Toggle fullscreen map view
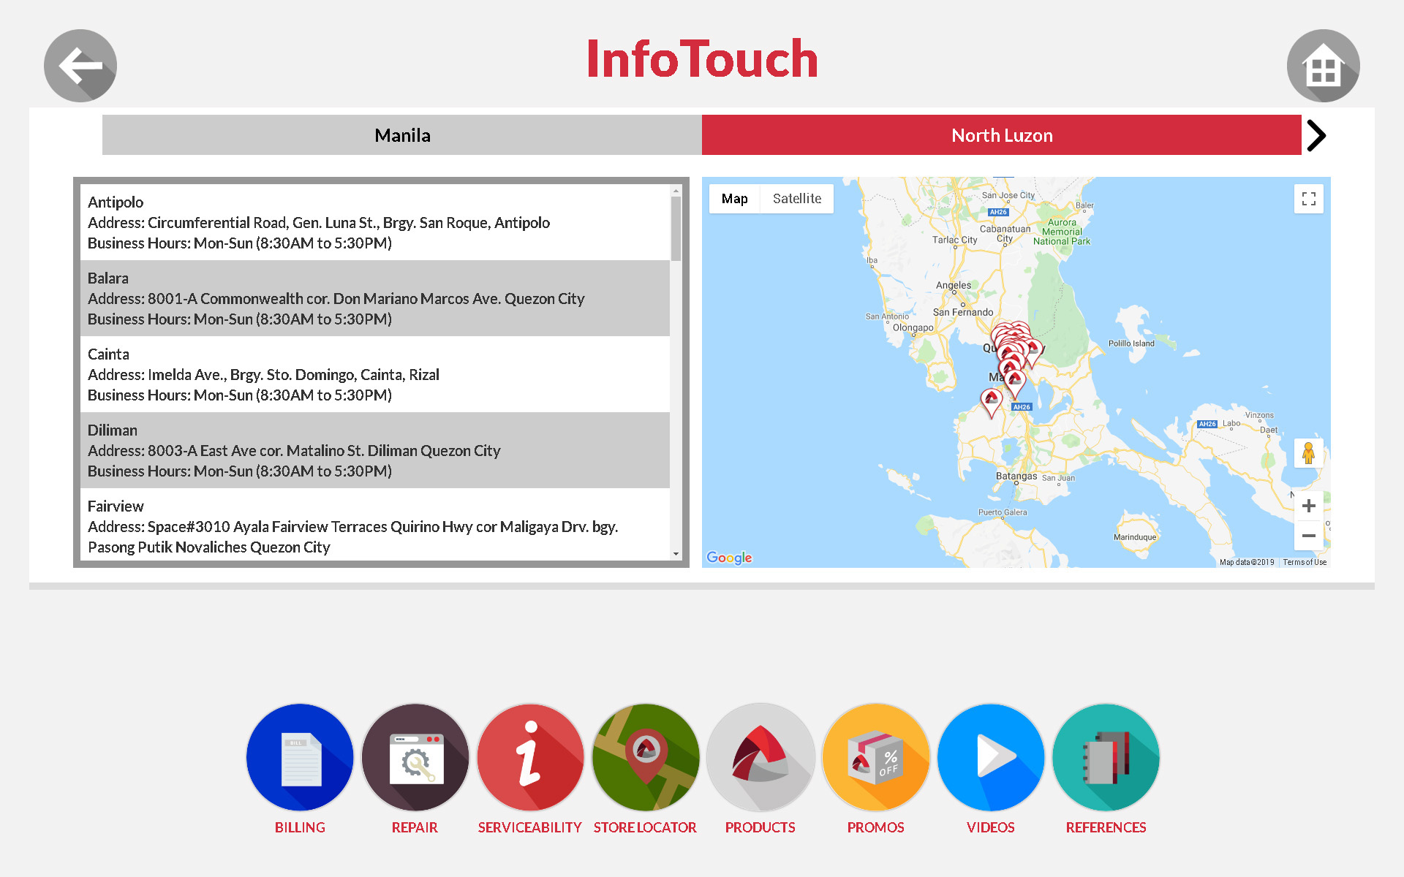Image resolution: width=1404 pixels, height=877 pixels. point(1308,199)
